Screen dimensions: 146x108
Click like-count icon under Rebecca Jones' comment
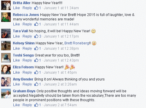coord(36,24)
